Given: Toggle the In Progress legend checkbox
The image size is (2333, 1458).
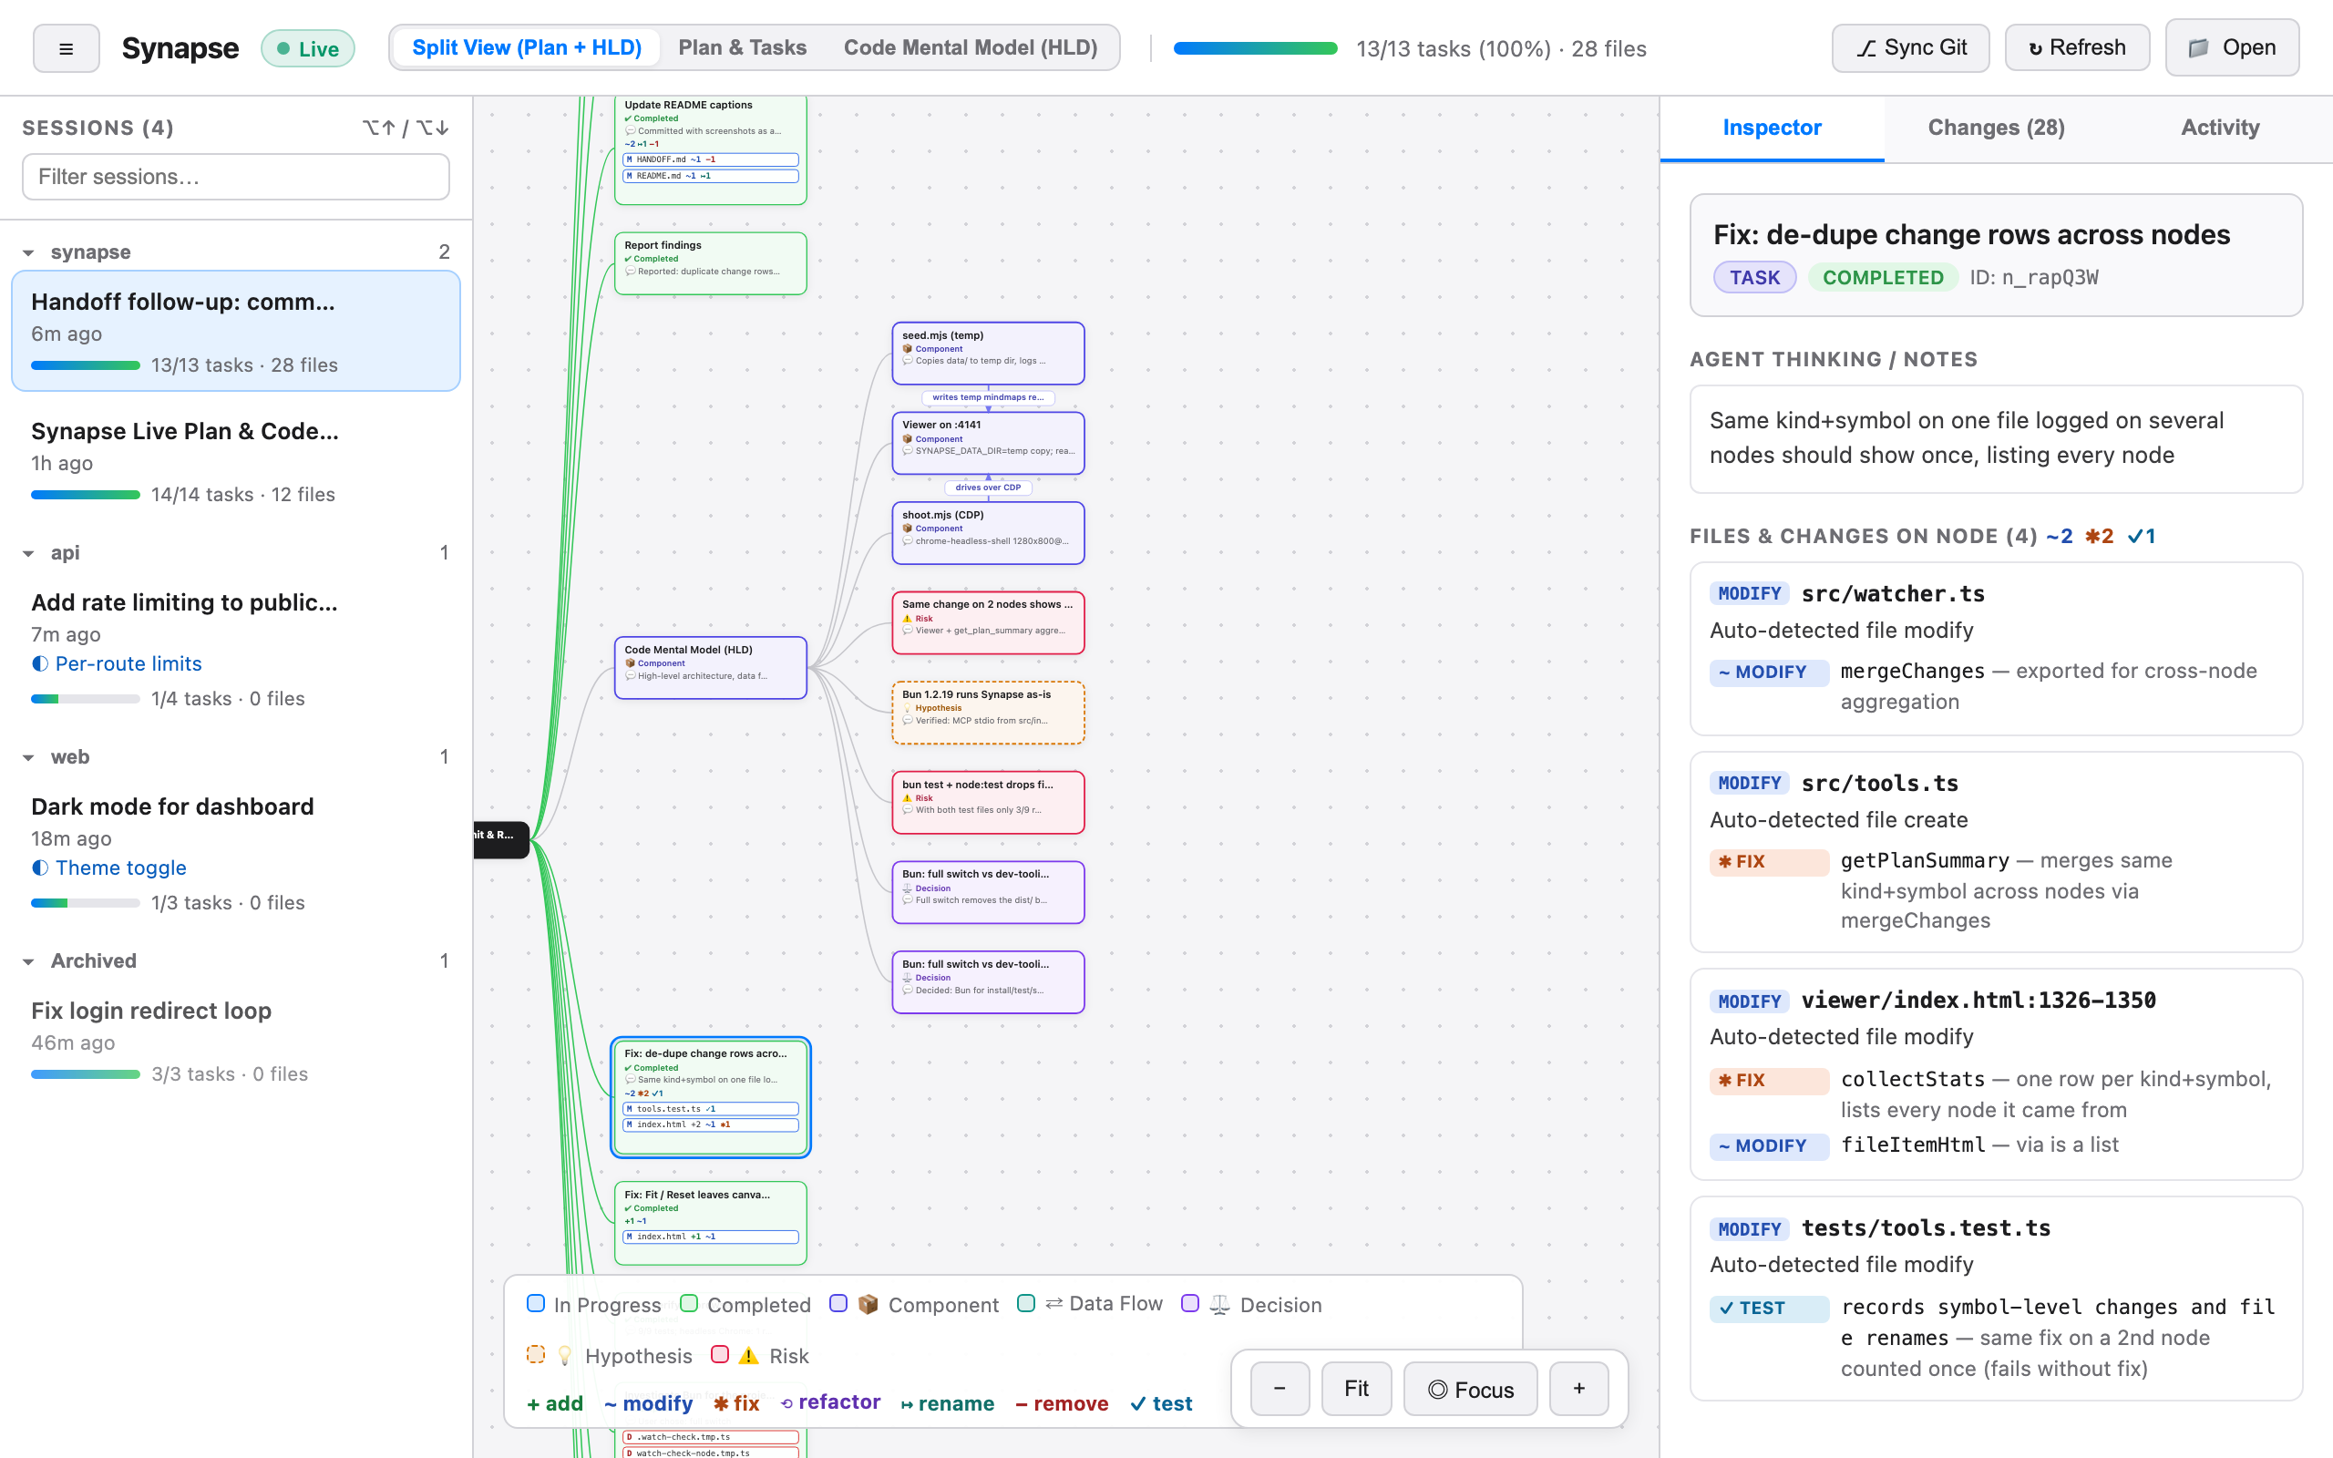Looking at the screenshot, I should coord(536,1304).
